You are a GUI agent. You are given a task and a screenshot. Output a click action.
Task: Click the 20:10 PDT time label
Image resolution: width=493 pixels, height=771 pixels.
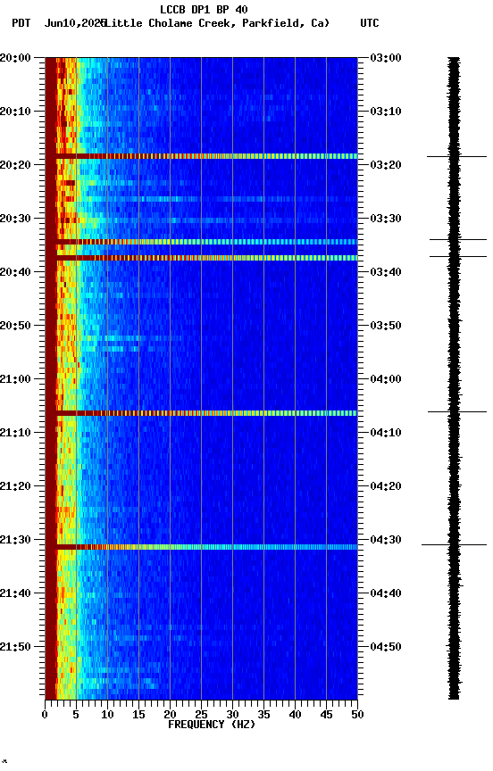click(x=15, y=112)
